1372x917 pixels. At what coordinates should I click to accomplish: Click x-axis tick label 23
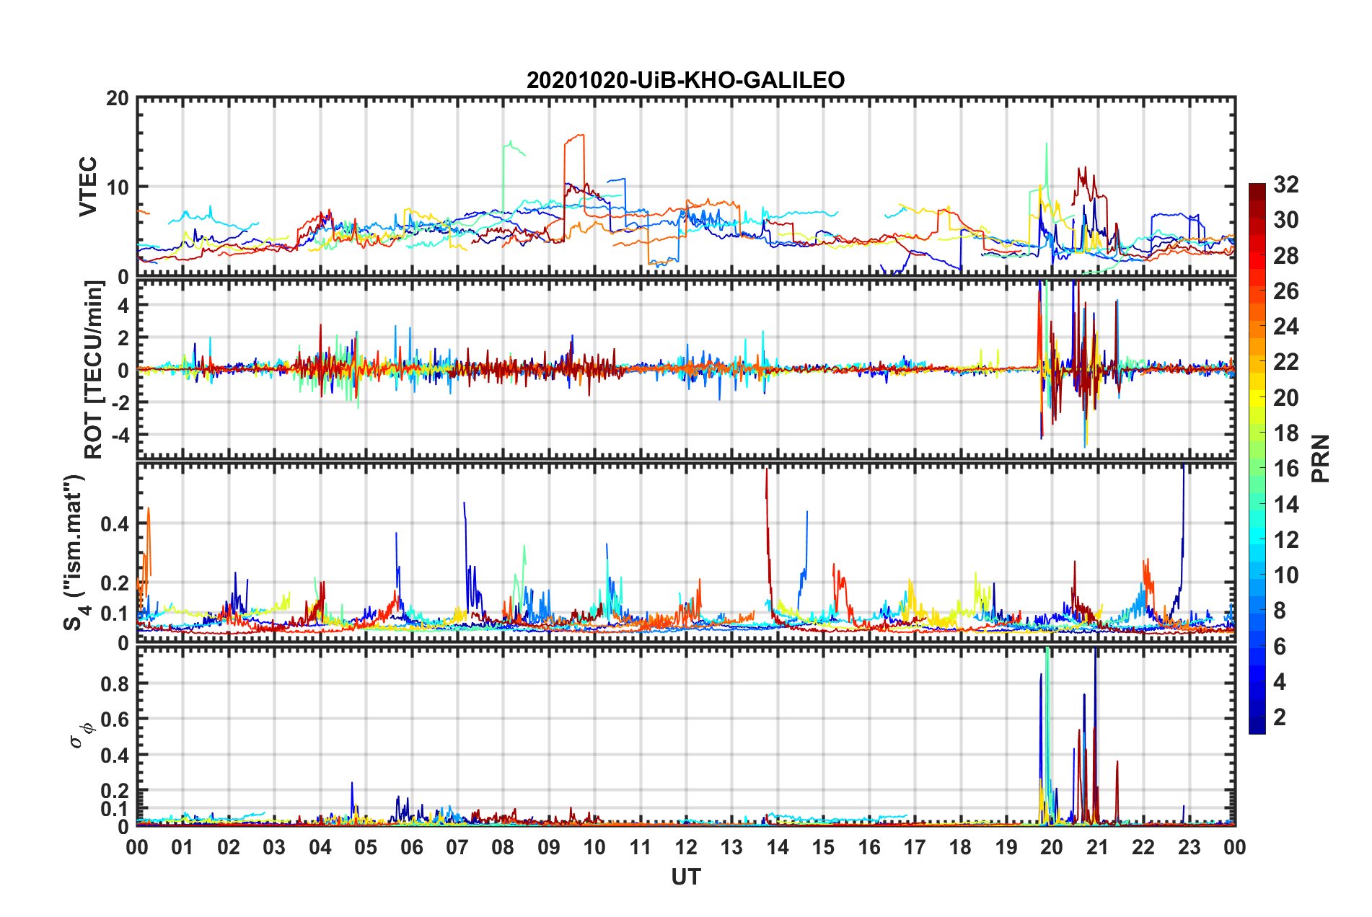1189,847
